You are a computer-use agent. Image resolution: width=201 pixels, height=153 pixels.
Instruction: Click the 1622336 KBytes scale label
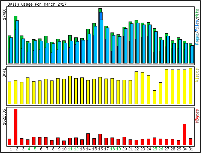4,117
